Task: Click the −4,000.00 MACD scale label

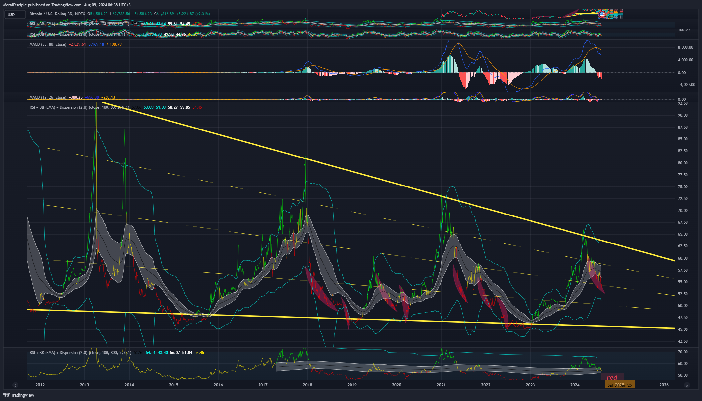Action: coord(687,85)
